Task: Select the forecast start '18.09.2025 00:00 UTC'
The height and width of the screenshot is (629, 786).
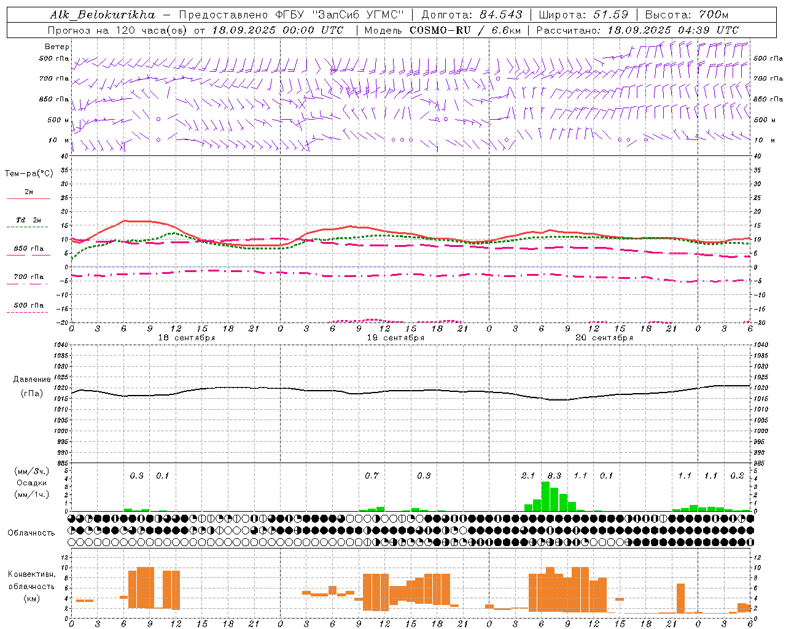Action: [x=278, y=30]
